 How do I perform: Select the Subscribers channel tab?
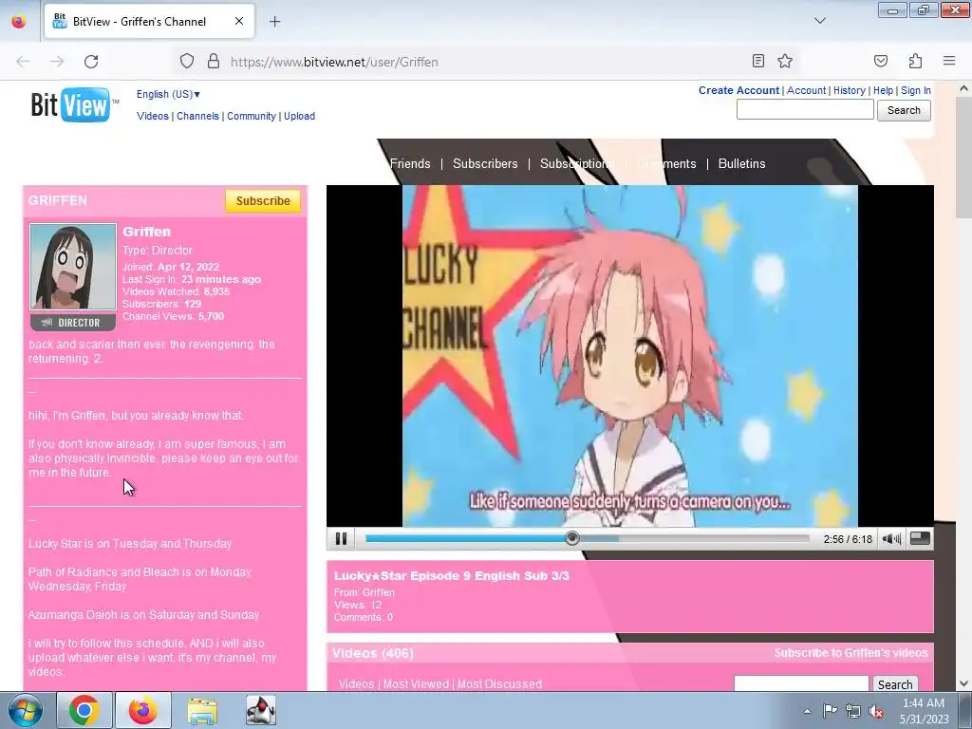(485, 163)
